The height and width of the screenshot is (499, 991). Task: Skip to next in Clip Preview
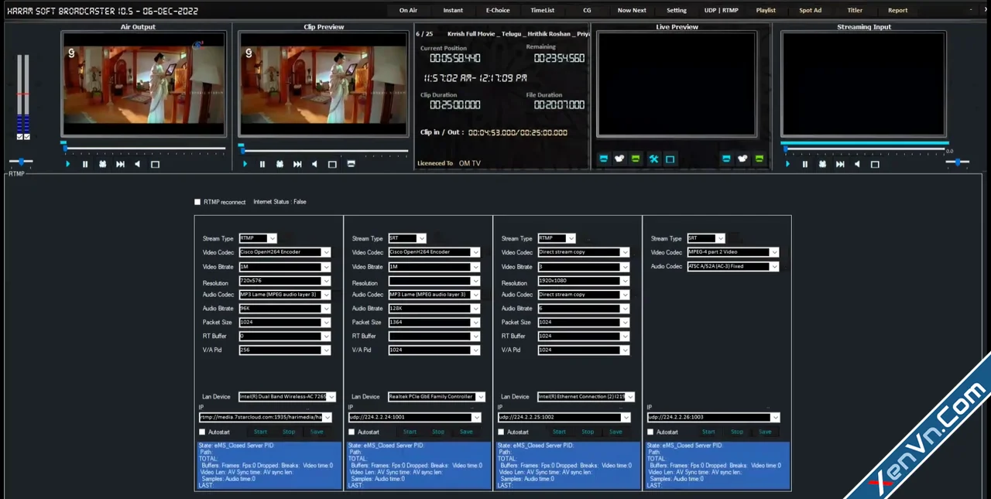point(297,164)
